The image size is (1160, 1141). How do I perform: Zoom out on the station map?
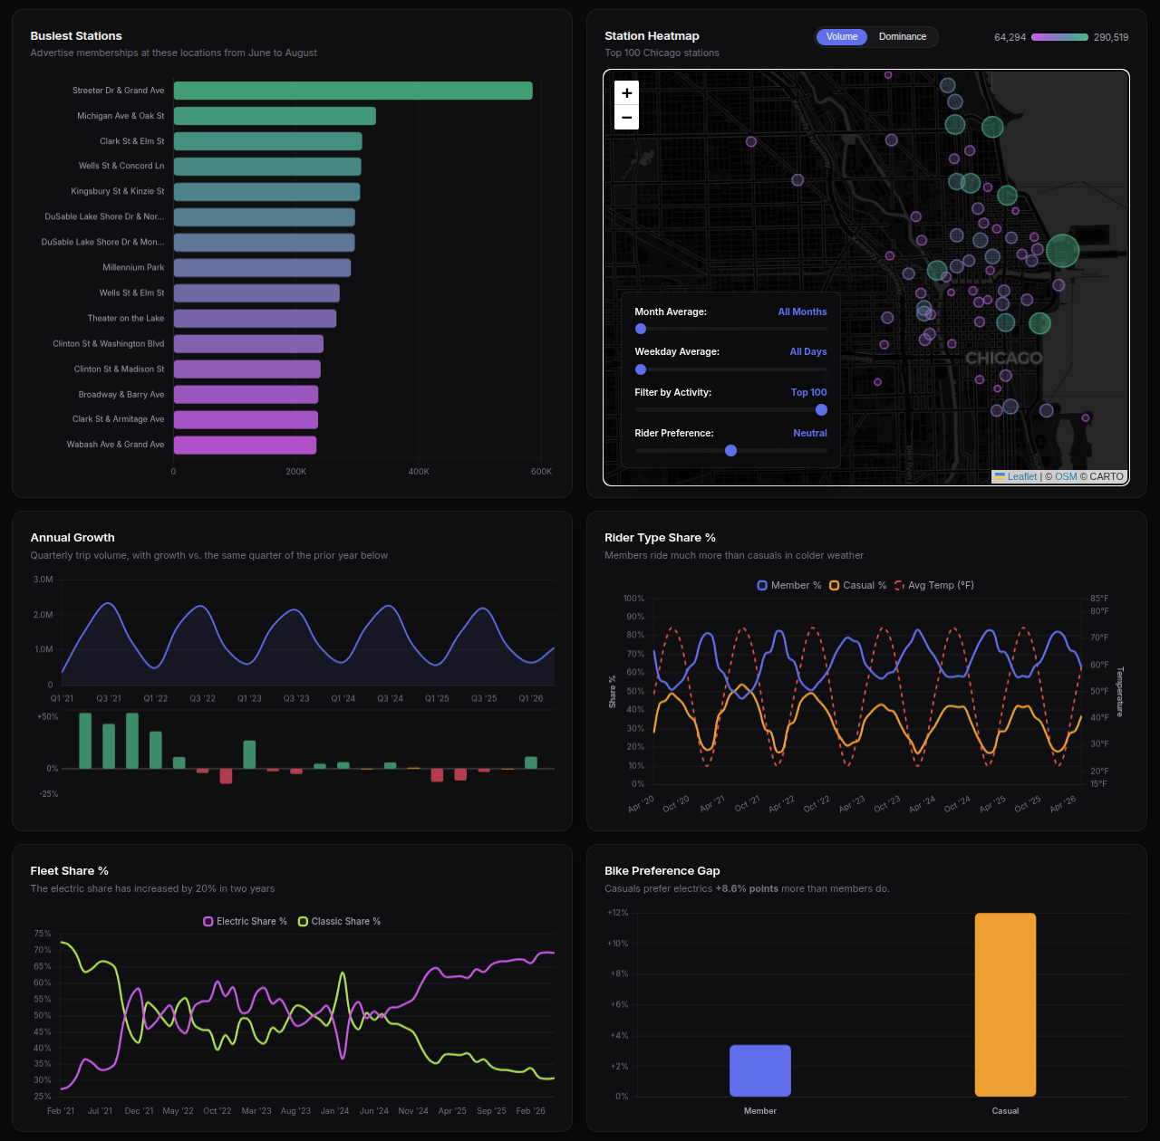626,118
